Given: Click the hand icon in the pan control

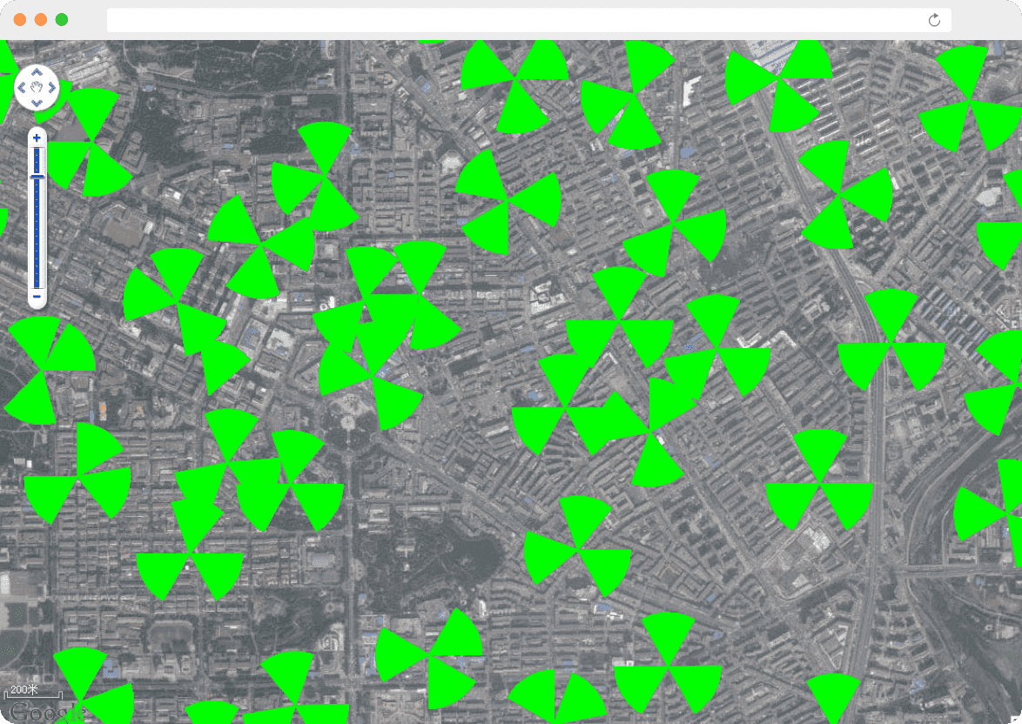Looking at the screenshot, I should (37, 87).
